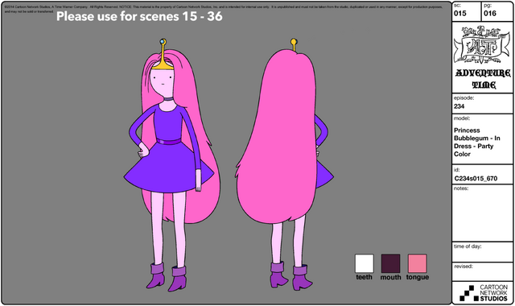Image resolution: width=515 pixels, height=306 pixels.
Task: Click the Cartoon Network Studios logo
Action: point(484,293)
